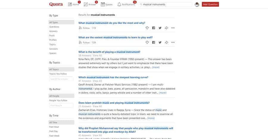Select Past Day time filter
Screen dimensions: 268x139
click(x=54, y=131)
